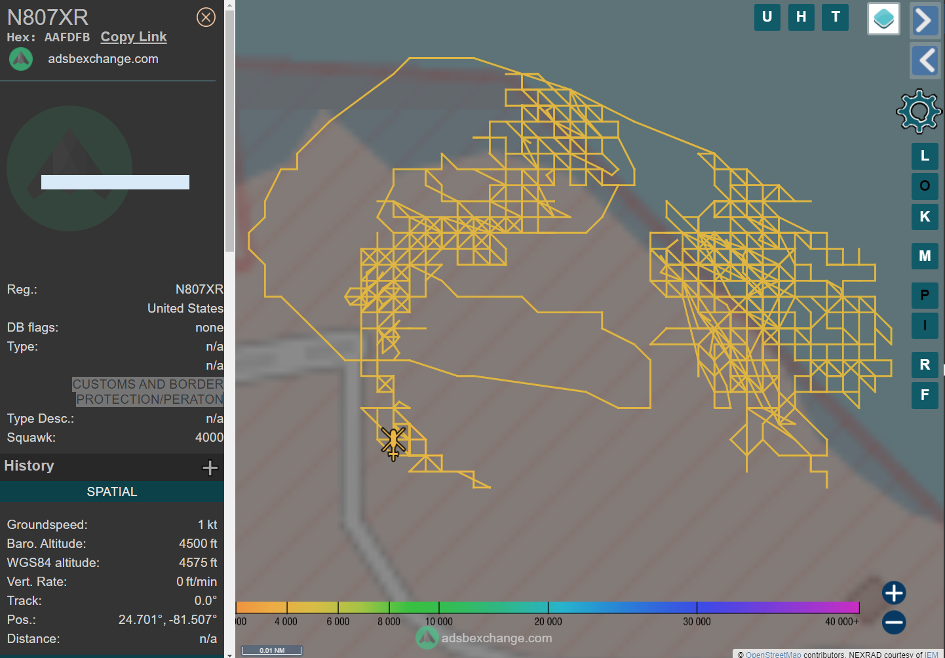
Task: Open the settings gear icon
Action: click(x=919, y=111)
